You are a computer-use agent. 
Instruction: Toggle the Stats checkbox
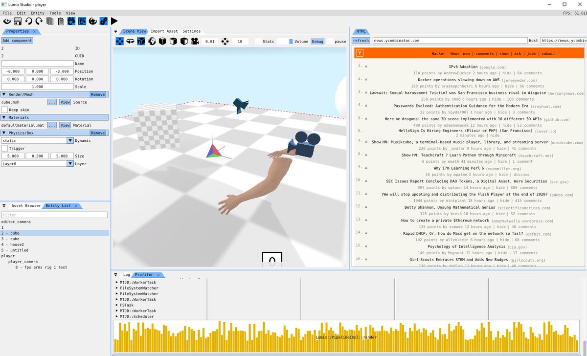(258, 42)
